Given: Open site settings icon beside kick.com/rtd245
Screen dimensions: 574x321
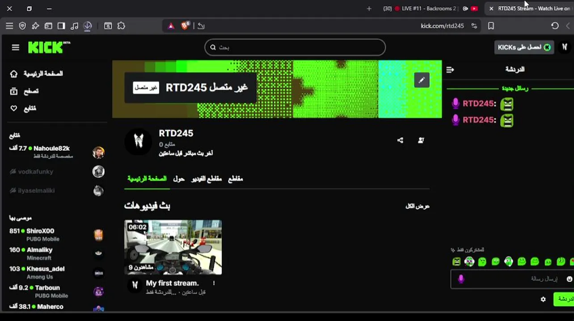Looking at the screenshot, I should 474,26.
